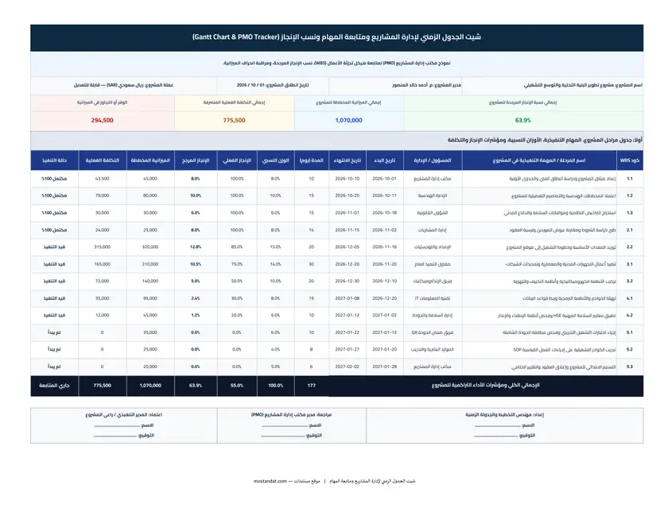This screenshot has width=668, height=516.
Task: Click start date 2026-10-11 in row 1.2
Action: pos(385,196)
